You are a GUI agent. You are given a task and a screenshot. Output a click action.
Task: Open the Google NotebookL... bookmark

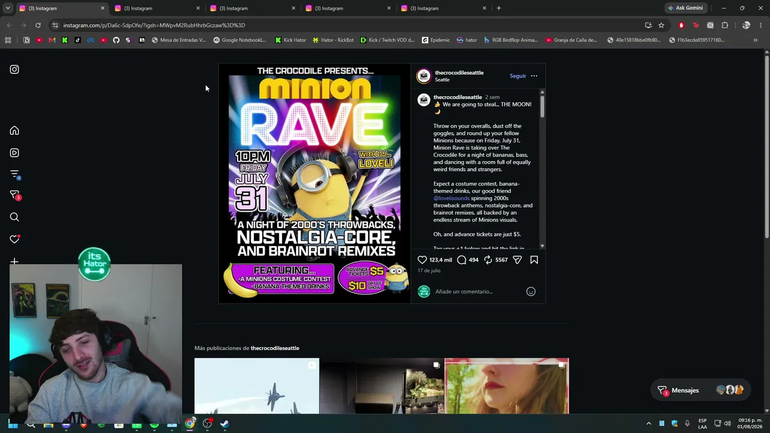coord(239,40)
